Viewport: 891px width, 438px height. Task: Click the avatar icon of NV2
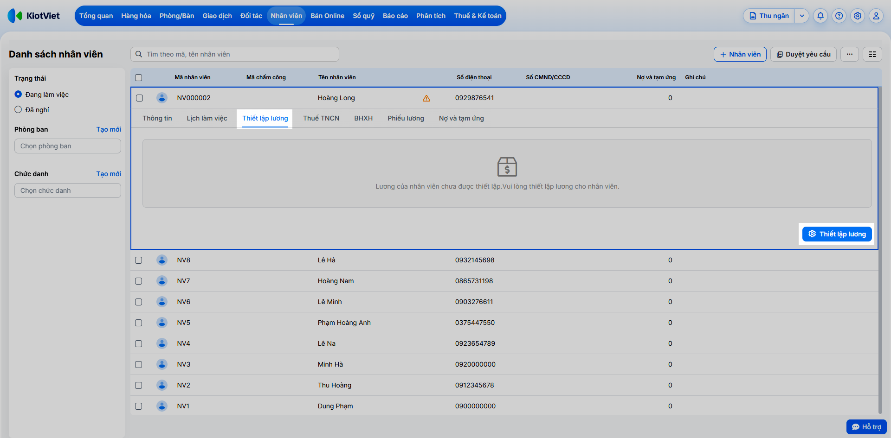click(x=162, y=385)
